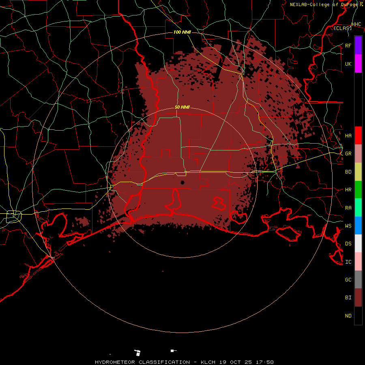The image size is (365, 365).
Task: Click the dark red BI legend swatch
Action: (358, 298)
